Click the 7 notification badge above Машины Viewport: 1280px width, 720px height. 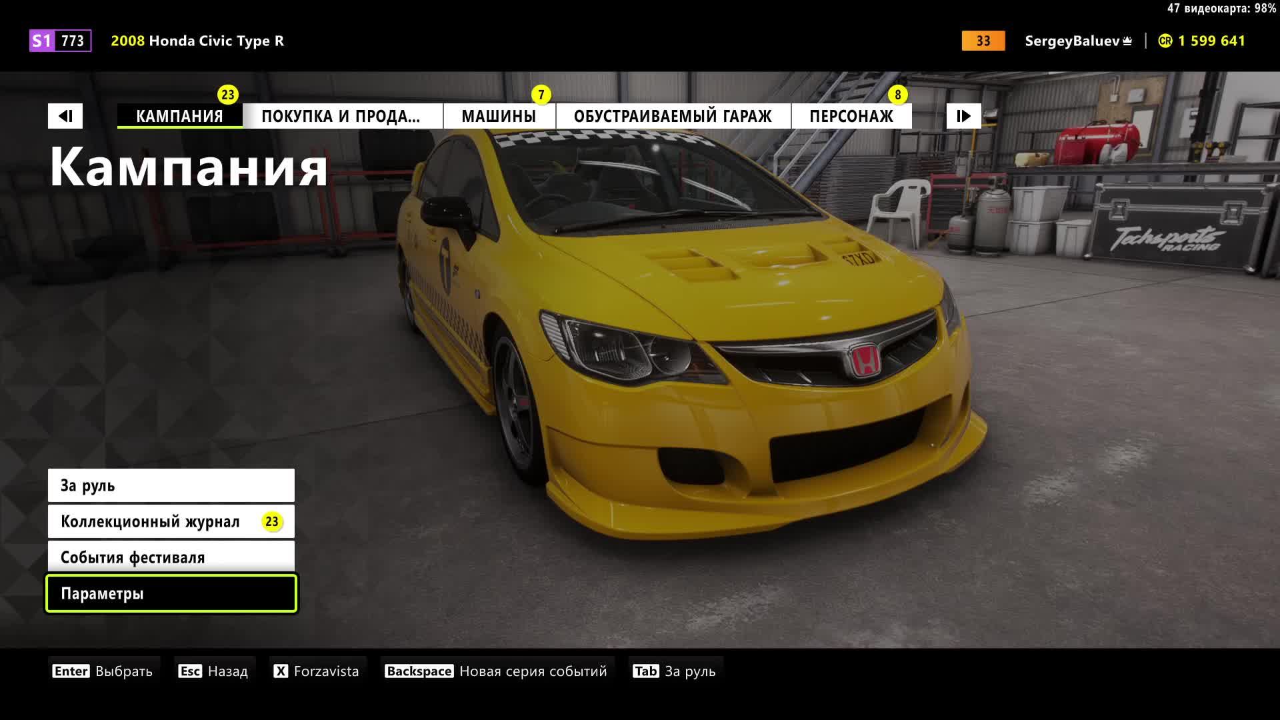click(541, 95)
